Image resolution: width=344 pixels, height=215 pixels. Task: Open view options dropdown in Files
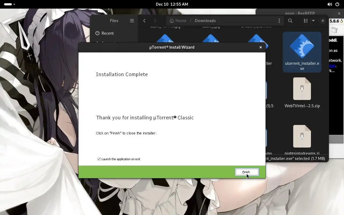point(313,21)
